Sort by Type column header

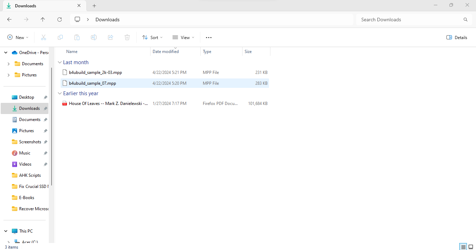(207, 52)
